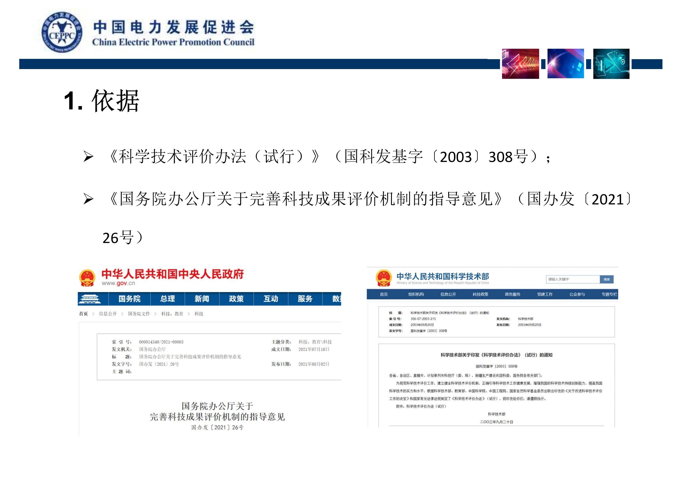682x482 pixels.
Task: Click the second bullet arrow before 国务院办公厅
Action: (x=88, y=199)
